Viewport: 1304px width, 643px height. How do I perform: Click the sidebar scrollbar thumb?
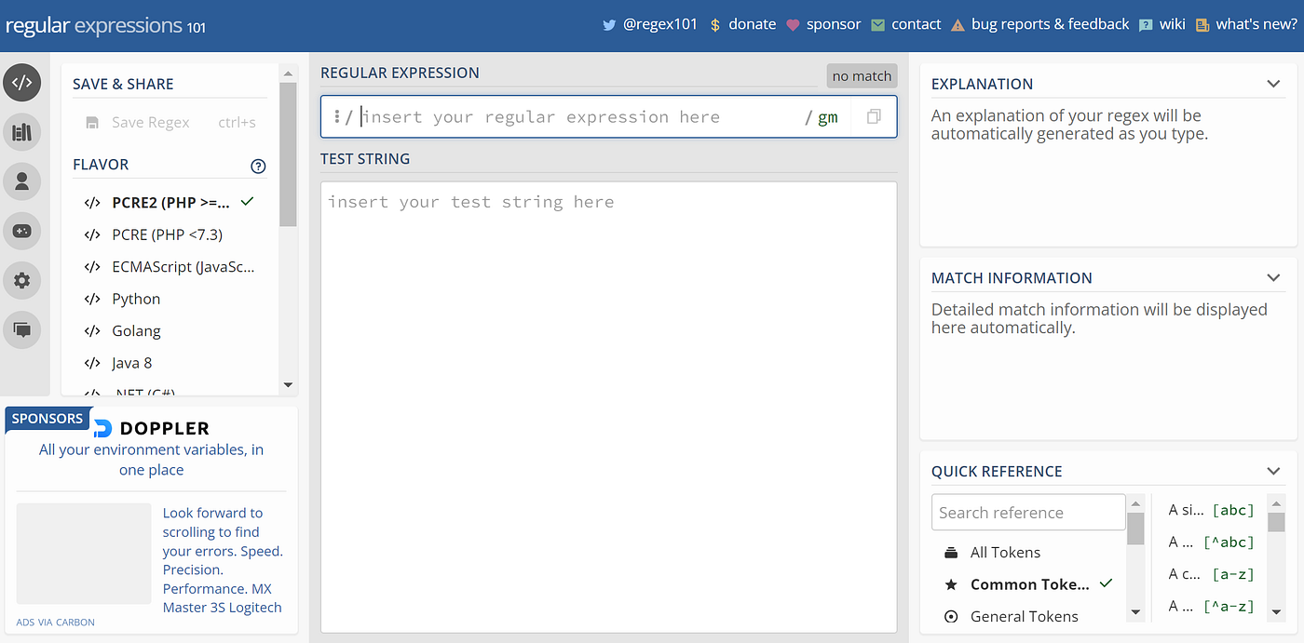pos(288,154)
